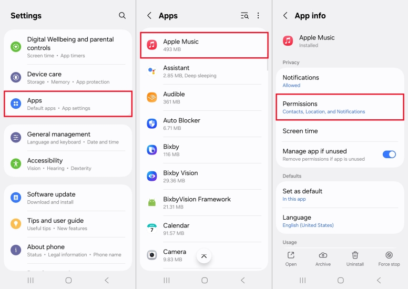Viewport: 408px width, 289px height.
Task: Open Permissions for Apple Music
Action: pyautogui.click(x=340, y=107)
